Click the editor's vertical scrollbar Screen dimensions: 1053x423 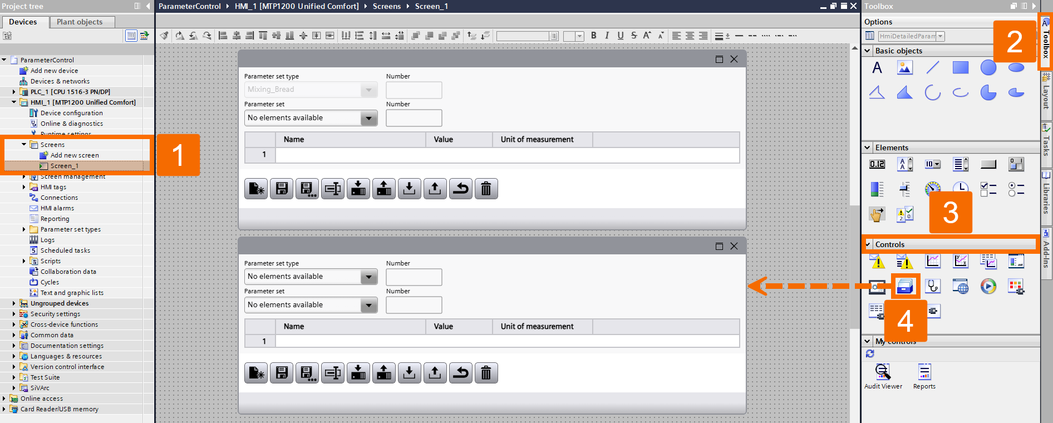[855, 267]
